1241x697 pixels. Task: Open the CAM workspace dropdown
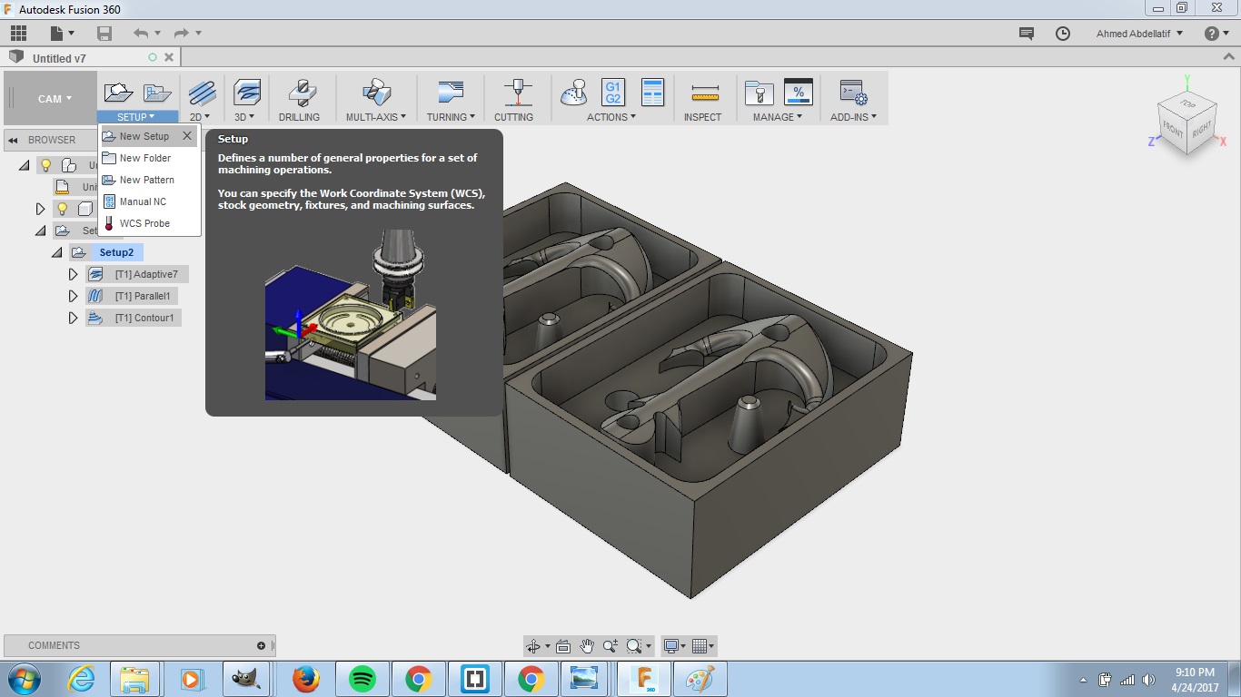point(55,99)
